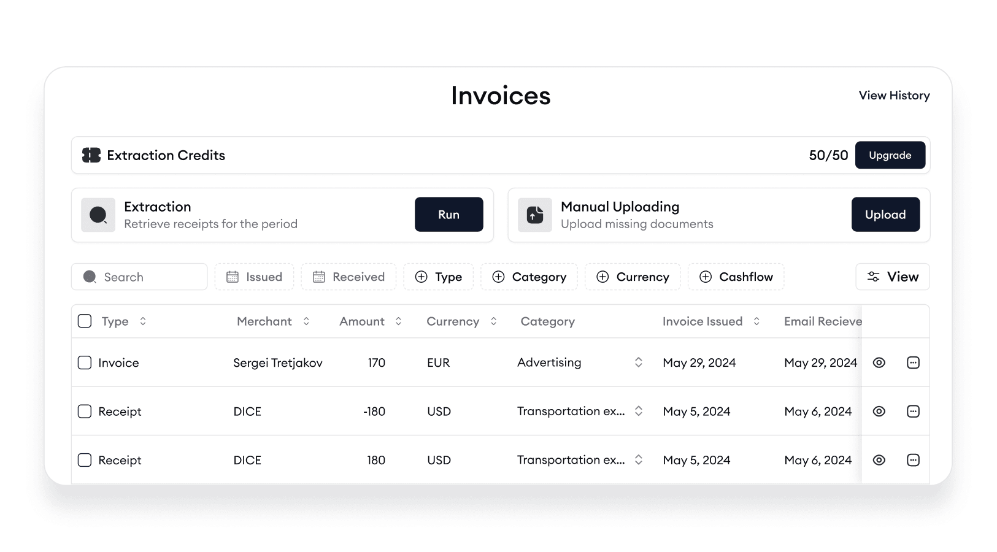Open View History

[x=894, y=95]
